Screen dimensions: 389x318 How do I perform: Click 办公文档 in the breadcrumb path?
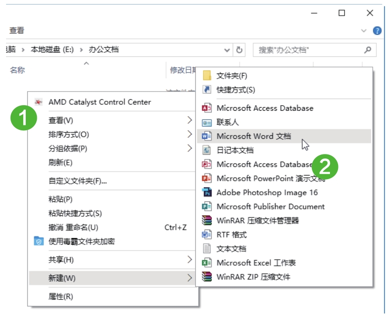[104, 50]
